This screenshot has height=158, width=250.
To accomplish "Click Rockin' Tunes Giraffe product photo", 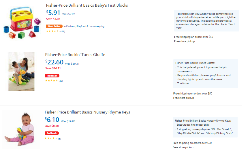I will pyautogui.click(x=21, y=72).
